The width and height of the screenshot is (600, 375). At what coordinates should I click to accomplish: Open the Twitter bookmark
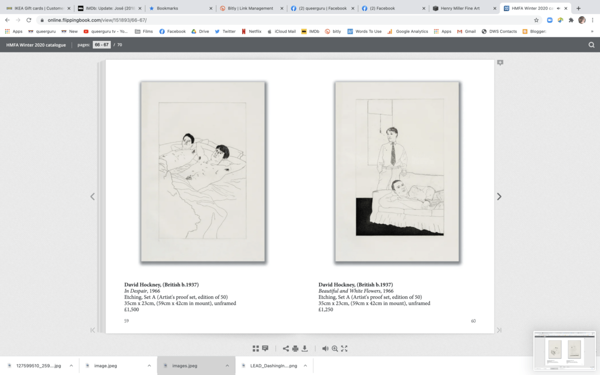click(225, 31)
